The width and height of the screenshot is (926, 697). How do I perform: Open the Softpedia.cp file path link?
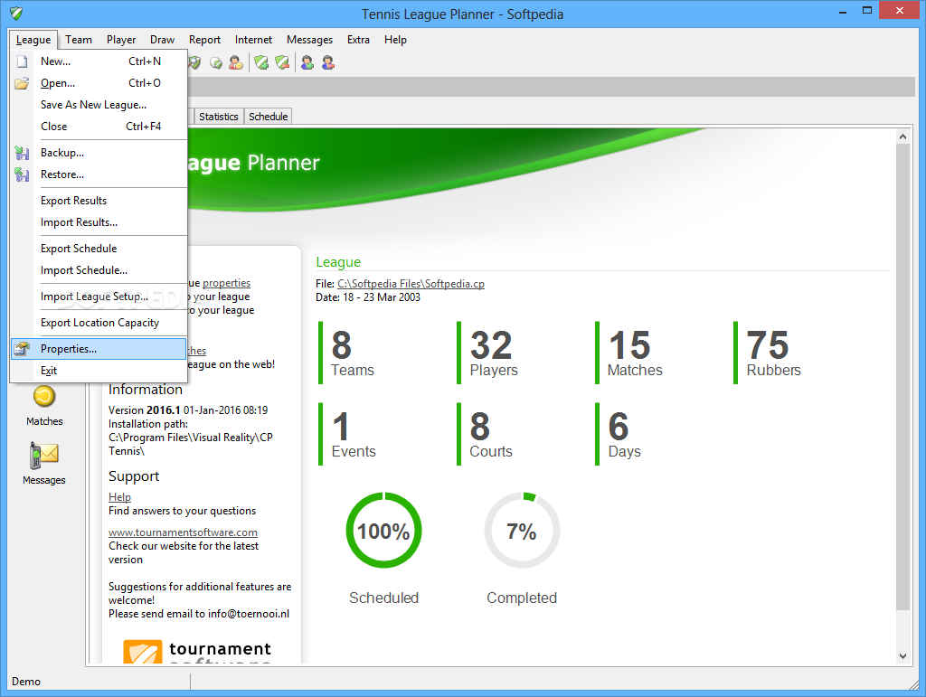tap(411, 284)
